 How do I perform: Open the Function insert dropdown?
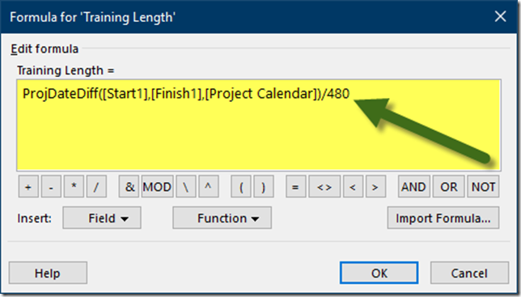point(222,218)
